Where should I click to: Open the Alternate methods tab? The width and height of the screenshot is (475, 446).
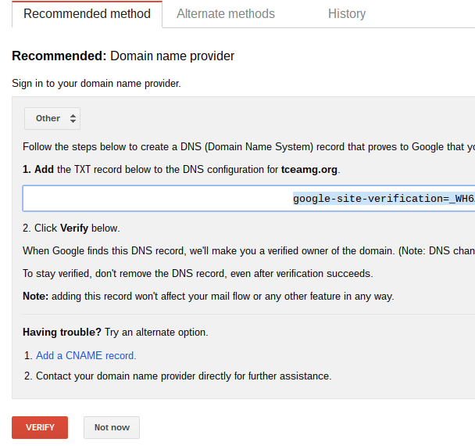(x=226, y=14)
